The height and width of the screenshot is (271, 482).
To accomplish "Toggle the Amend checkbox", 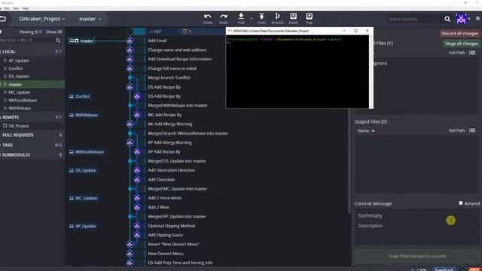I will click(460, 203).
